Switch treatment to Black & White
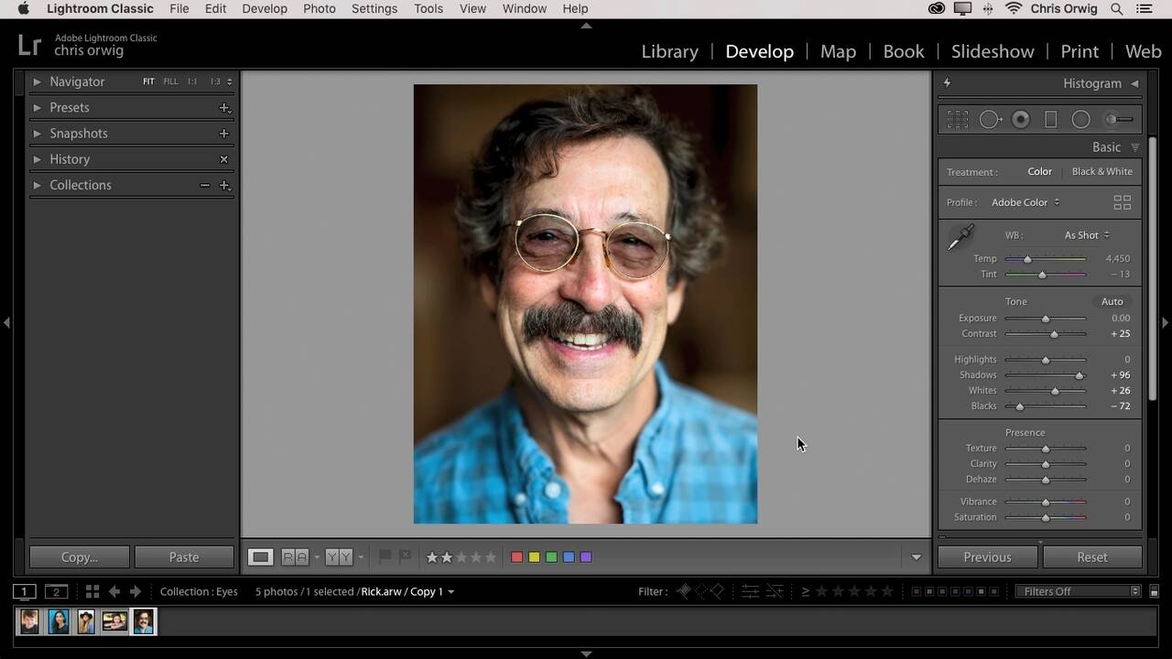 [1101, 171]
